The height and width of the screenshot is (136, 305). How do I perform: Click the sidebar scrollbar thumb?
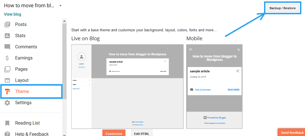click(x=64, y=61)
